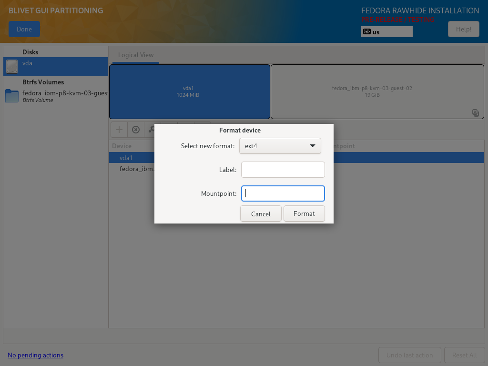This screenshot has width=488, height=366.
Task: Click the Device column header
Action: (122, 146)
